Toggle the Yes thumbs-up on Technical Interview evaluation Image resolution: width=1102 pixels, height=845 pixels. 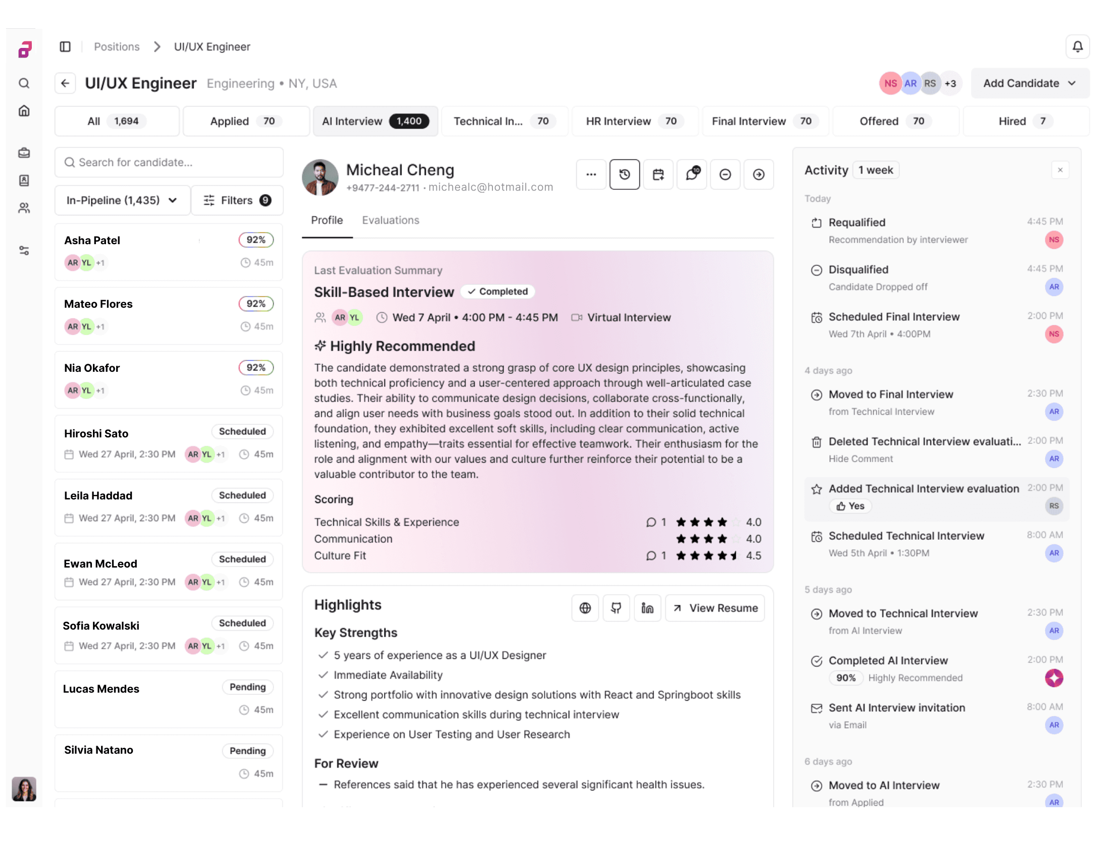coord(850,506)
